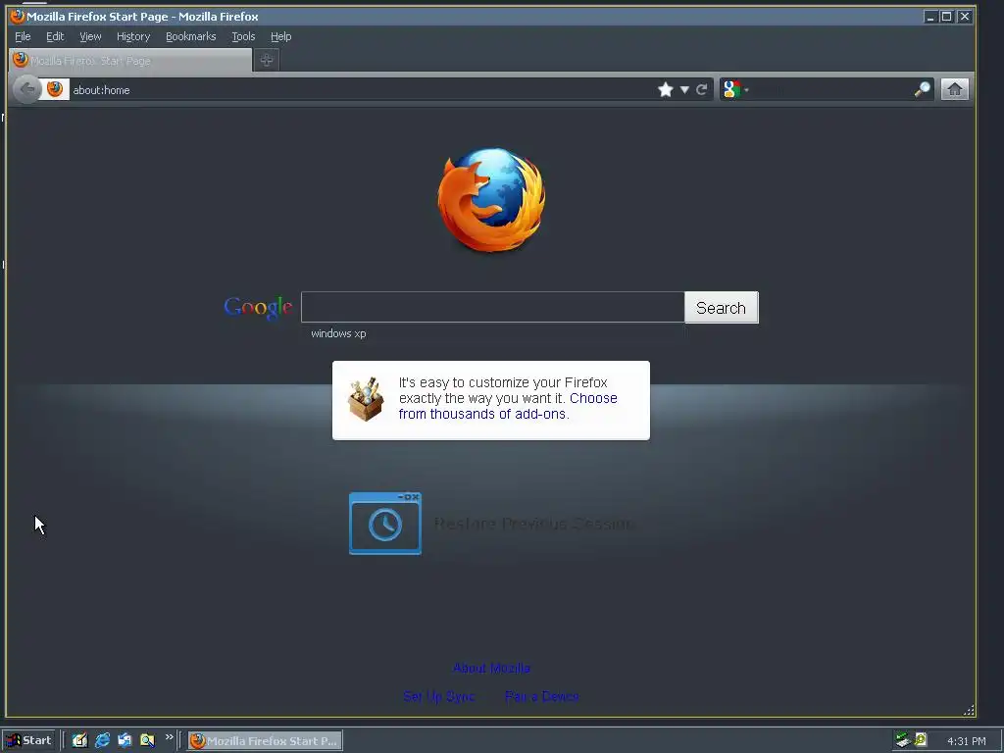Viewport: 1004px width, 753px height.
Task: Open the Google search engine dropdown
Action: (736, 89)
